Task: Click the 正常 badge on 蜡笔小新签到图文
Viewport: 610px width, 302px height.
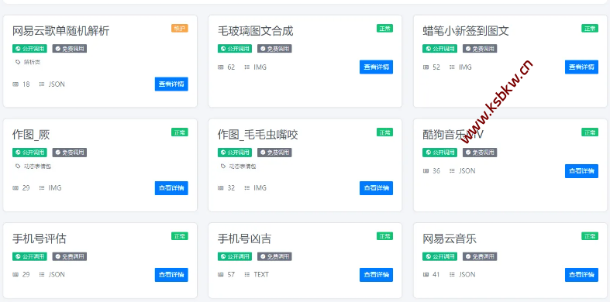Action: click(x=590, y=28)
